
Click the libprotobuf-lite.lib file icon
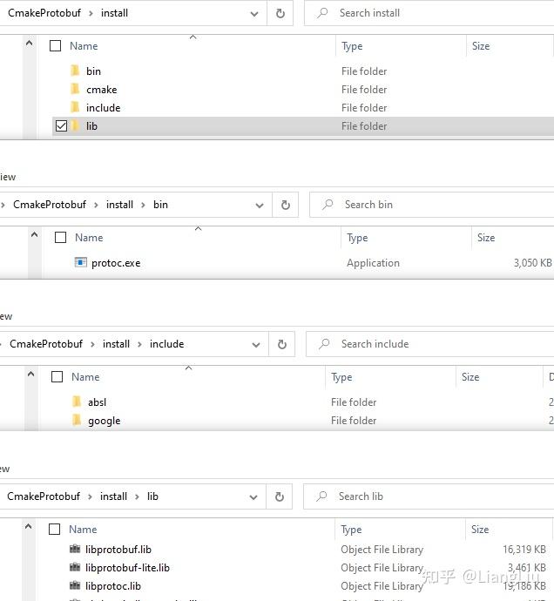pyautogui.click(x=75, y=568)
